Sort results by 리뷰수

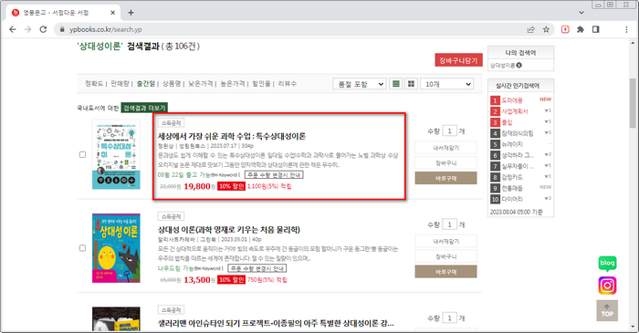coord(288,83)
